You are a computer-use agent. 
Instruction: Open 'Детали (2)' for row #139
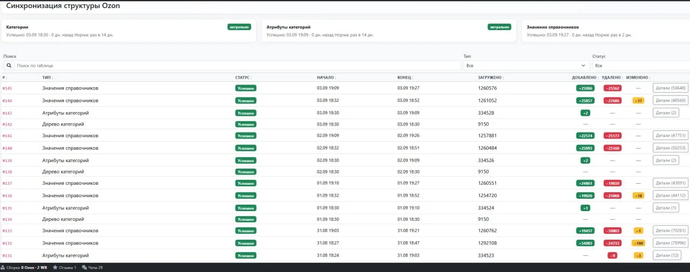pos(666,160)
